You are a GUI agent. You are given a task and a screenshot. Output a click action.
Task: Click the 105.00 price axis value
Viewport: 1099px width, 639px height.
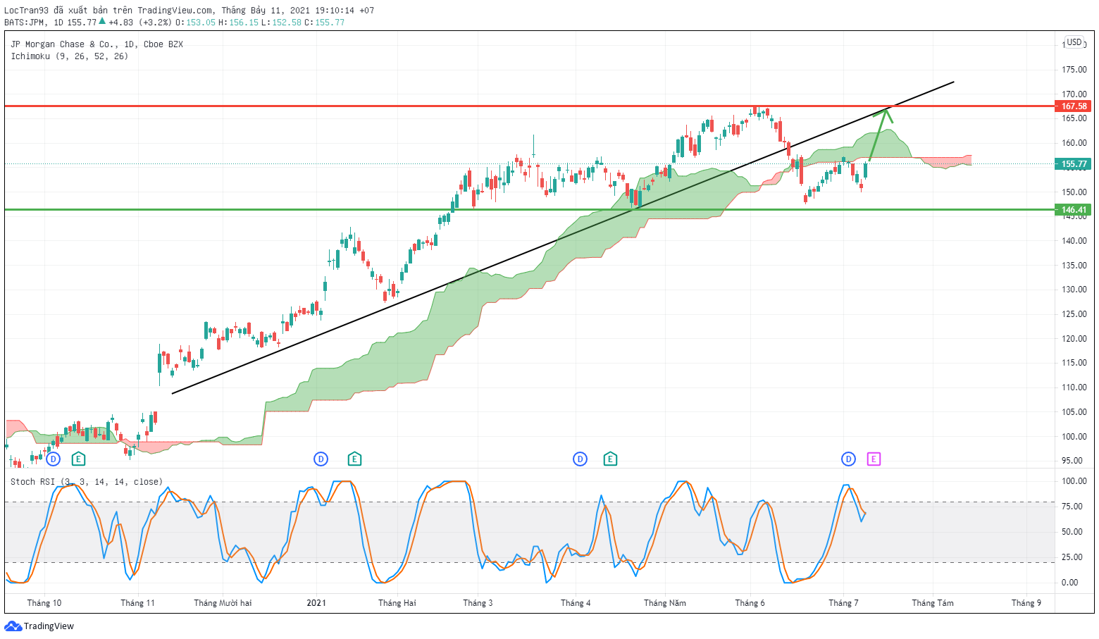(x=1074, y=412)
